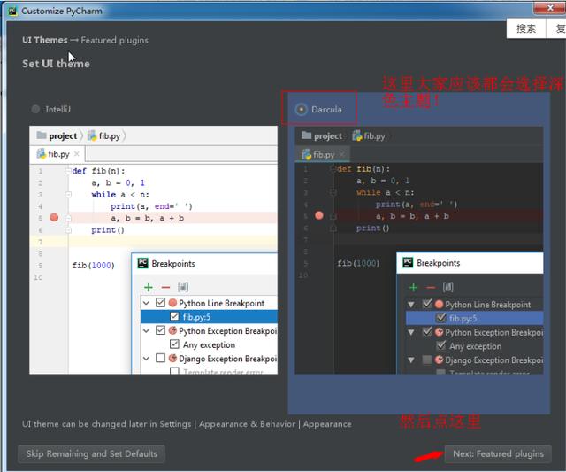566x472 pixels.
Task: Click fib(1000) code text in light preview
Action: click(x=94, y=266)
